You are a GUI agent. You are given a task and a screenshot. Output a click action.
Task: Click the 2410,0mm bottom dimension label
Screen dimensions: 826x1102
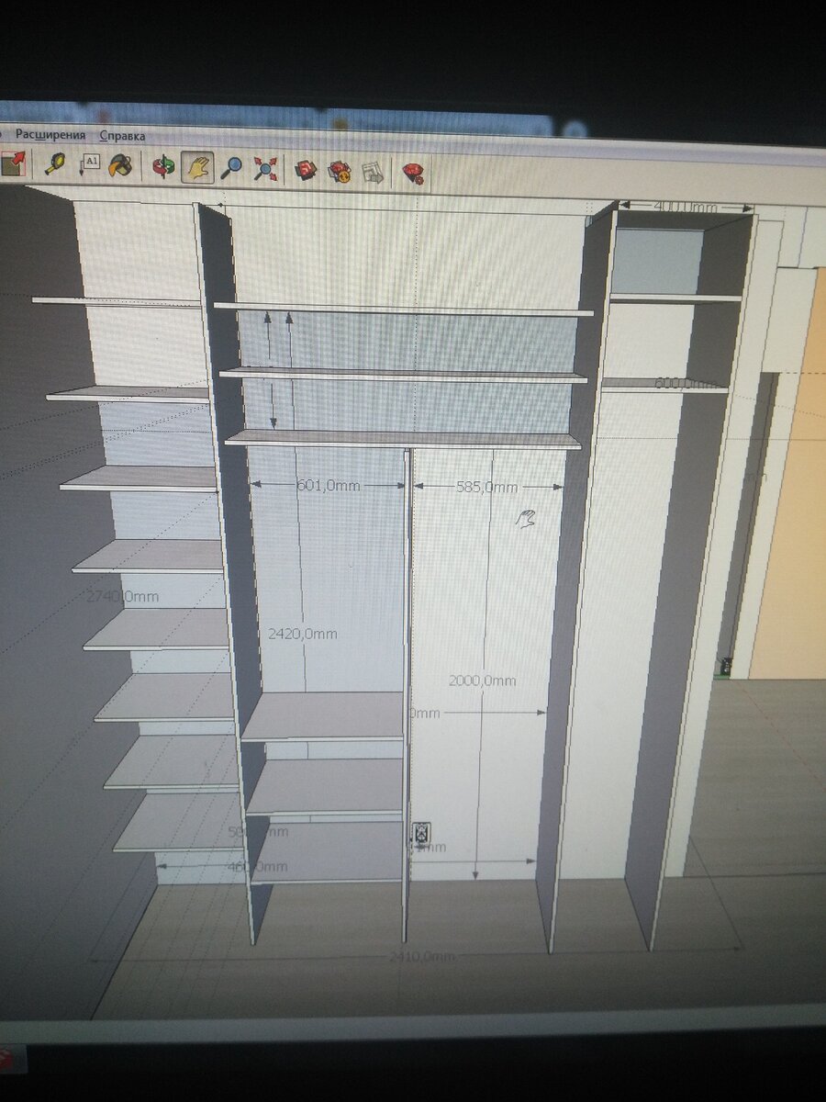click(422, 957)
